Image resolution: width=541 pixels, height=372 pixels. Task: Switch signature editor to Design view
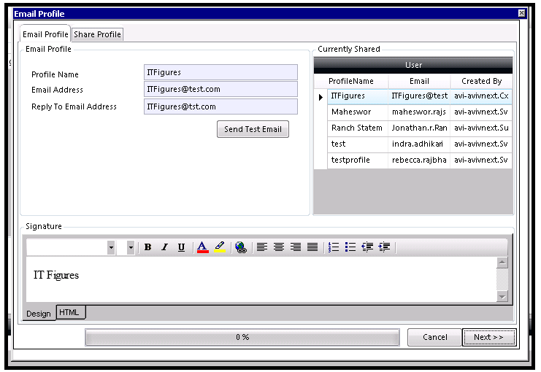pyautogui.click(x=39, y=314)
